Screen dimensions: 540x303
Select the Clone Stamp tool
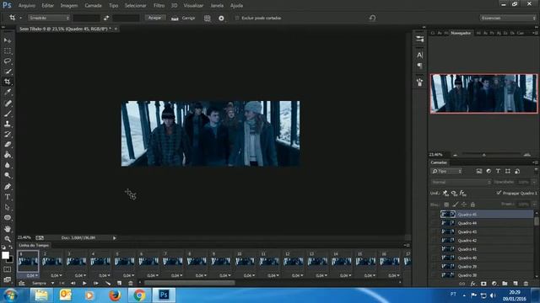pos(8,124)
